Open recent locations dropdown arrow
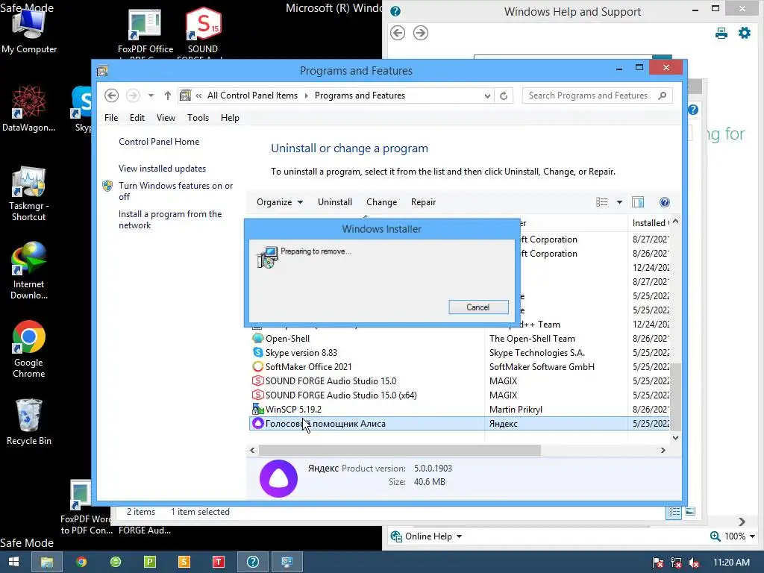 point(151,95)
